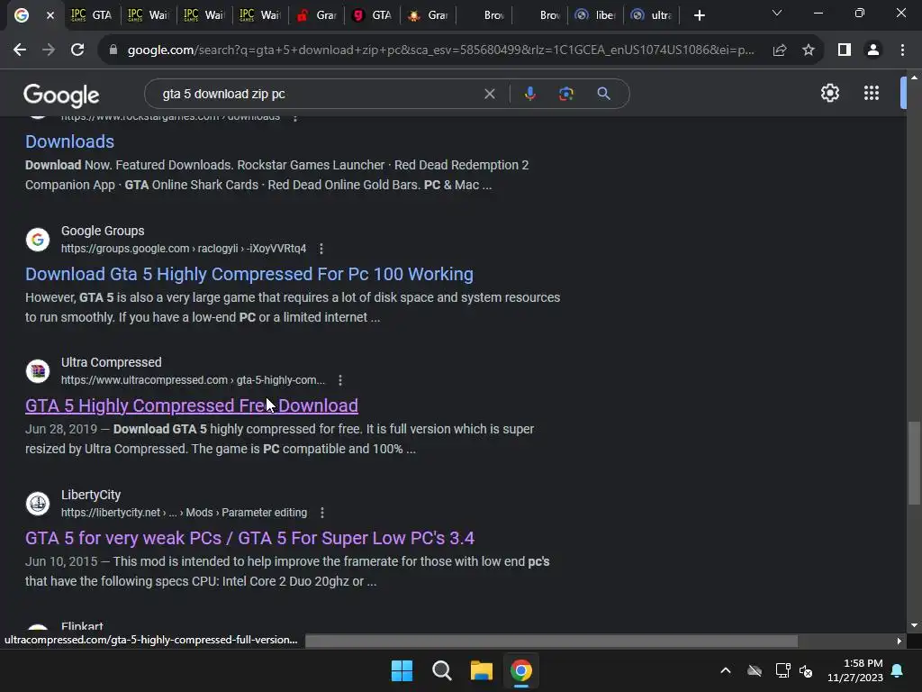922x692 pixels.
Task: Open more options for Rockstar Games result
Action: 295,117
